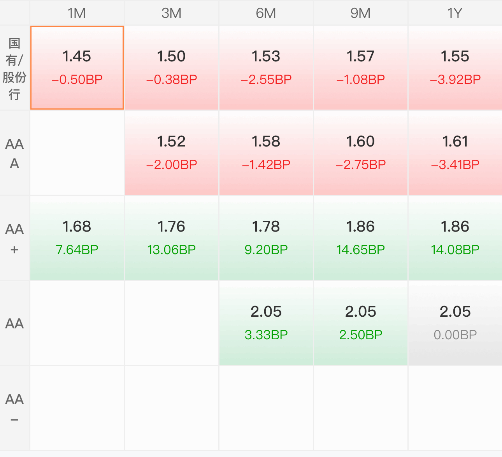Click the AAA 1Y cell showing 1.61
502x457 pixels.
(455, 153)
